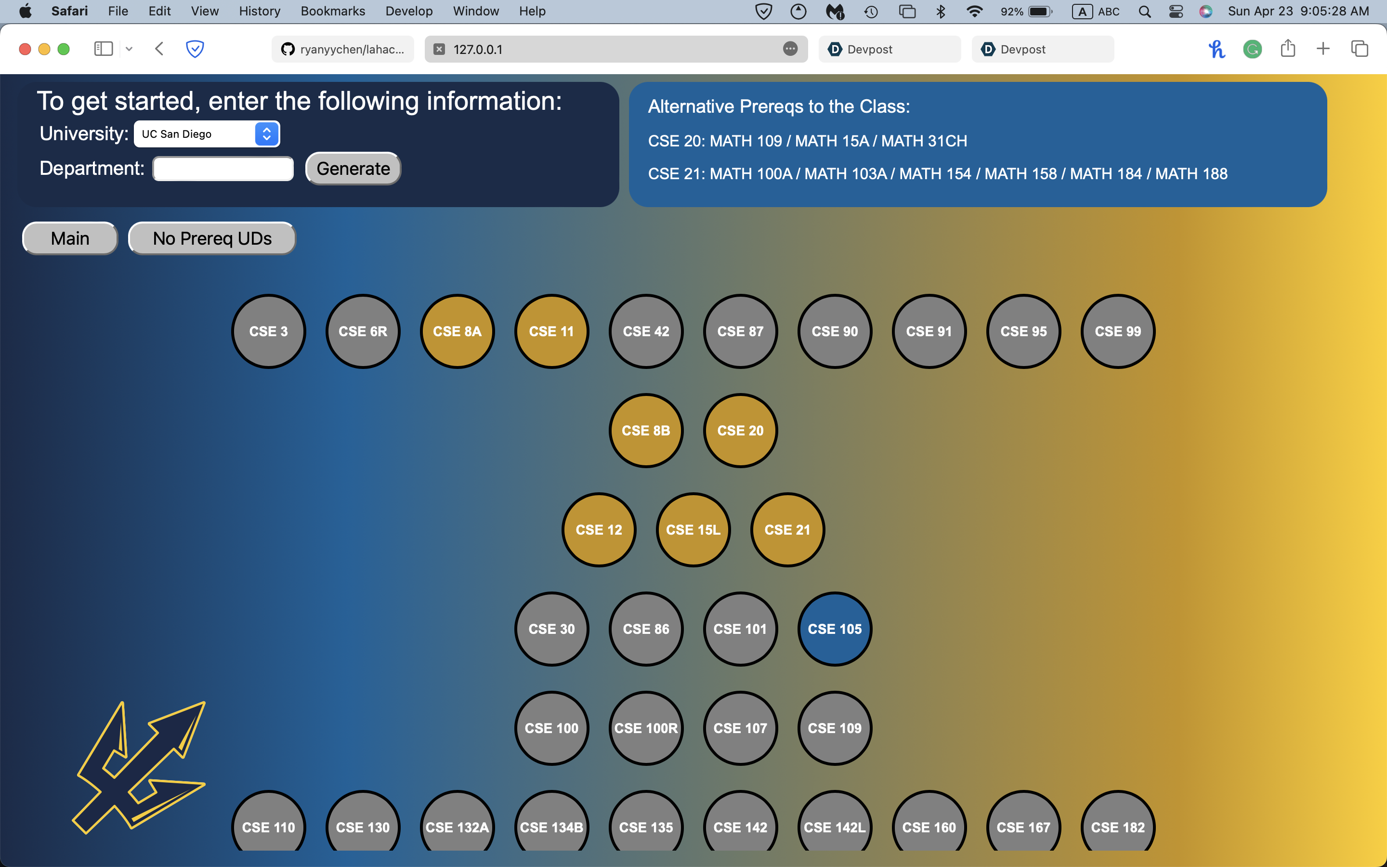Click the Share icon in Safari toolbar
This screenshot has width=1387, height=867.
1288,49
